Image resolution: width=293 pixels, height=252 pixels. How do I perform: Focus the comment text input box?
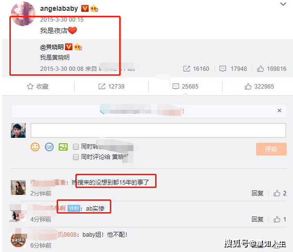click(158, 130)
